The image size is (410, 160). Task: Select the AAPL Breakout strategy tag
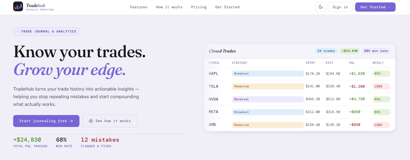coord(268,73)
